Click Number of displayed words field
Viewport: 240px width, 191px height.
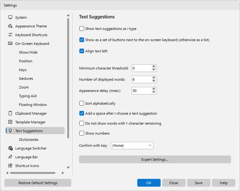(x=142, y=79)
